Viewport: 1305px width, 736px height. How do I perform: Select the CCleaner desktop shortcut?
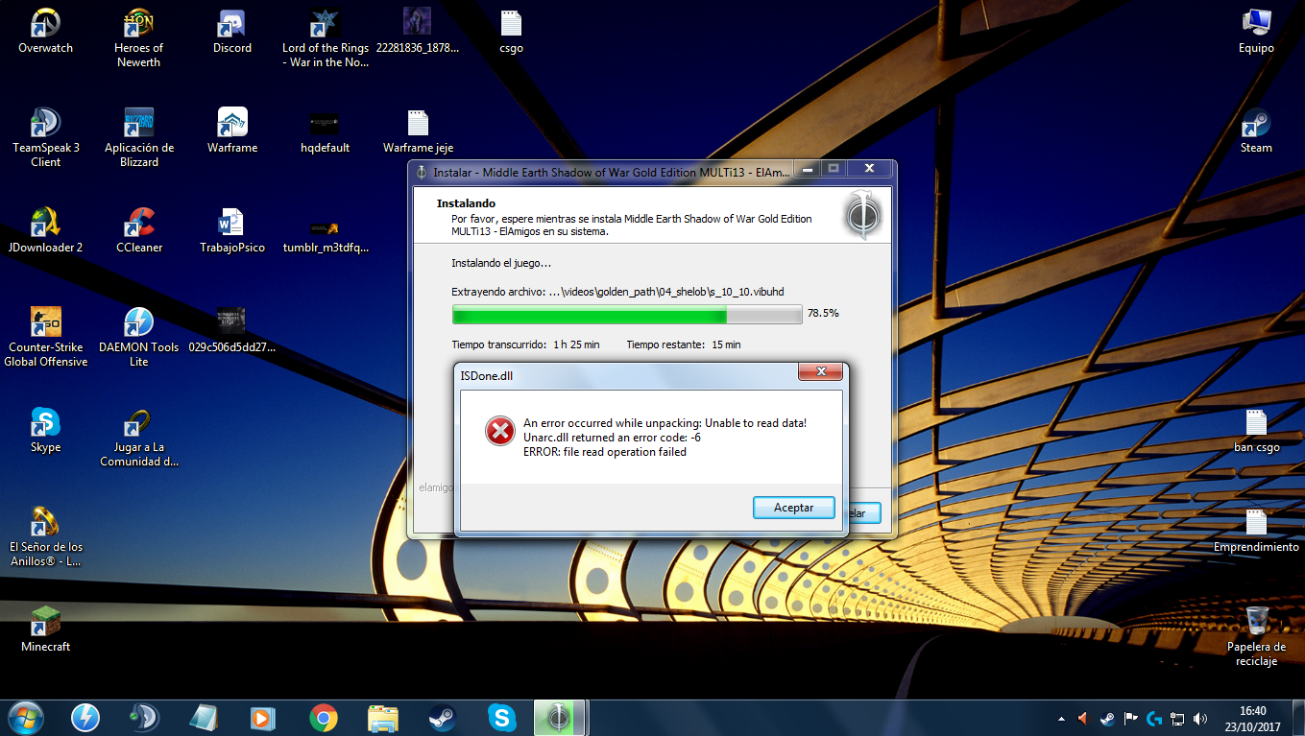tap(139, 231)
